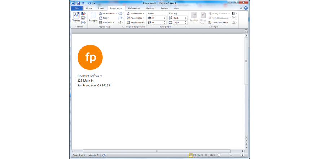This screenshot has width=319, height=159.
Task: Open Word Help question mark icon
Action: pyautogui.click(x=246, y=8)
